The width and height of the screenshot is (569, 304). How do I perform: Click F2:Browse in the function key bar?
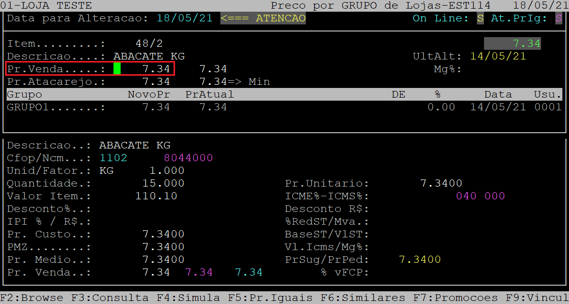tap(32, 298)
